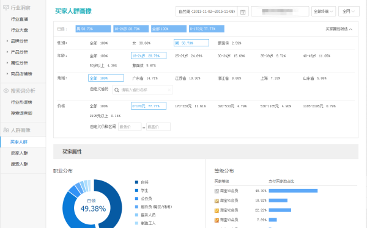
Task: Select the 广东省 region filter
Action: click(x=145, y=78)
